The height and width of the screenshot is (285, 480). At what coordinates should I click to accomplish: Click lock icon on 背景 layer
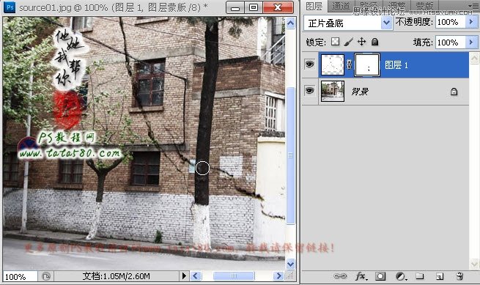click(x=454, y=92)
